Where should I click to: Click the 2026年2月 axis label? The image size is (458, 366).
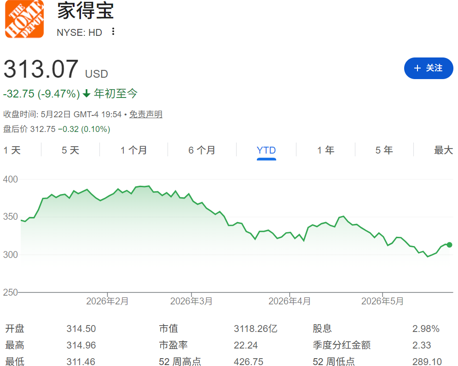coord(107,301)
